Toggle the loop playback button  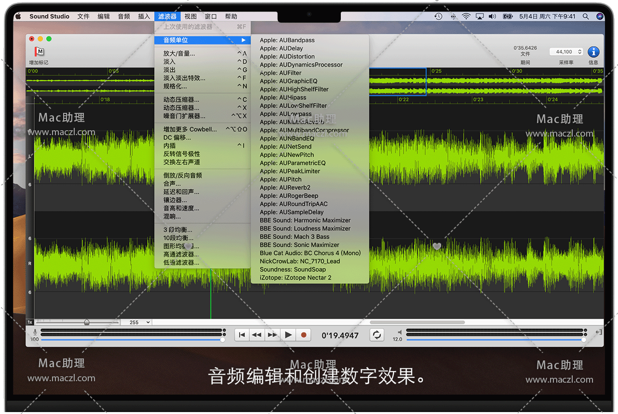[377, 335]
